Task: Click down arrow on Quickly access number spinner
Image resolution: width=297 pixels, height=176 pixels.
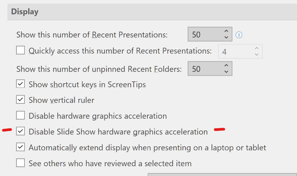Action: (x=257, y=54)
